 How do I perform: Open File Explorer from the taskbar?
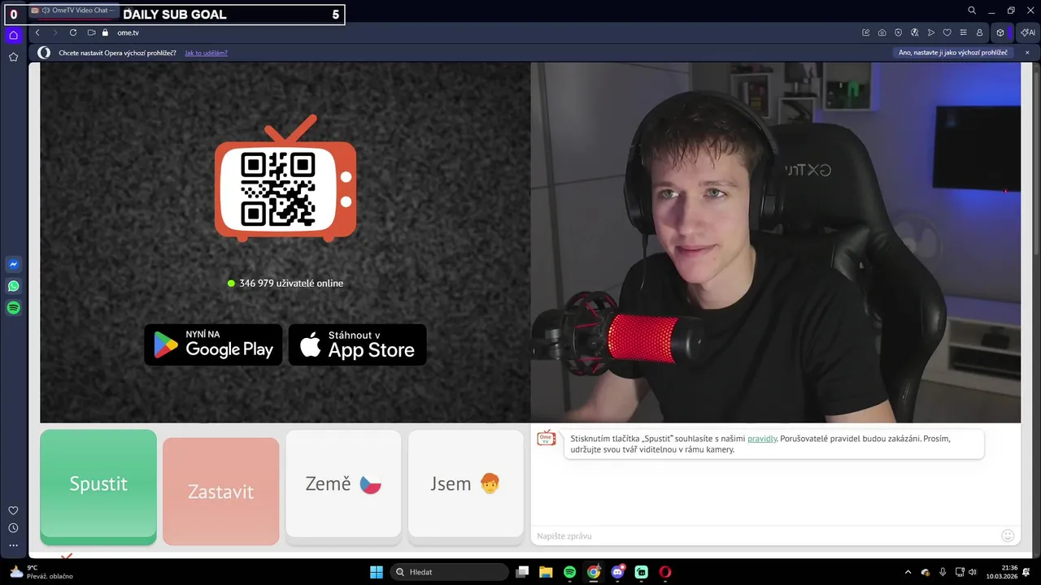pyautogui.click(x=546, y=572)
